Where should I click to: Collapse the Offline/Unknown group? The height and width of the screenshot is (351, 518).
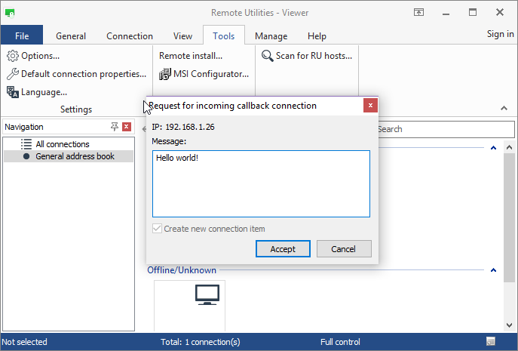(x=493, y=270)
